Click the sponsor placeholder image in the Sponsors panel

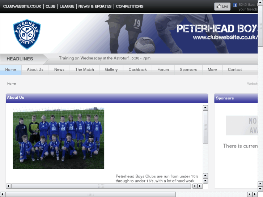coord(242,125)
